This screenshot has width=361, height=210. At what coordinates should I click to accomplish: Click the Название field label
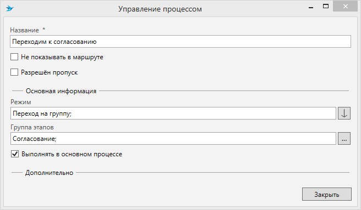point(24,30)
